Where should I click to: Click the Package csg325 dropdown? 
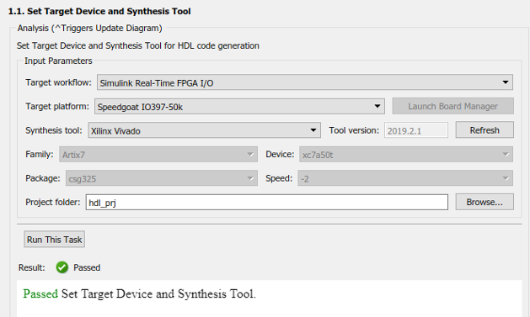click(162, 178)
